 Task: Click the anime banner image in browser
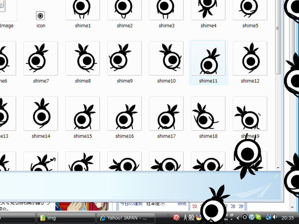coord(82,206)
